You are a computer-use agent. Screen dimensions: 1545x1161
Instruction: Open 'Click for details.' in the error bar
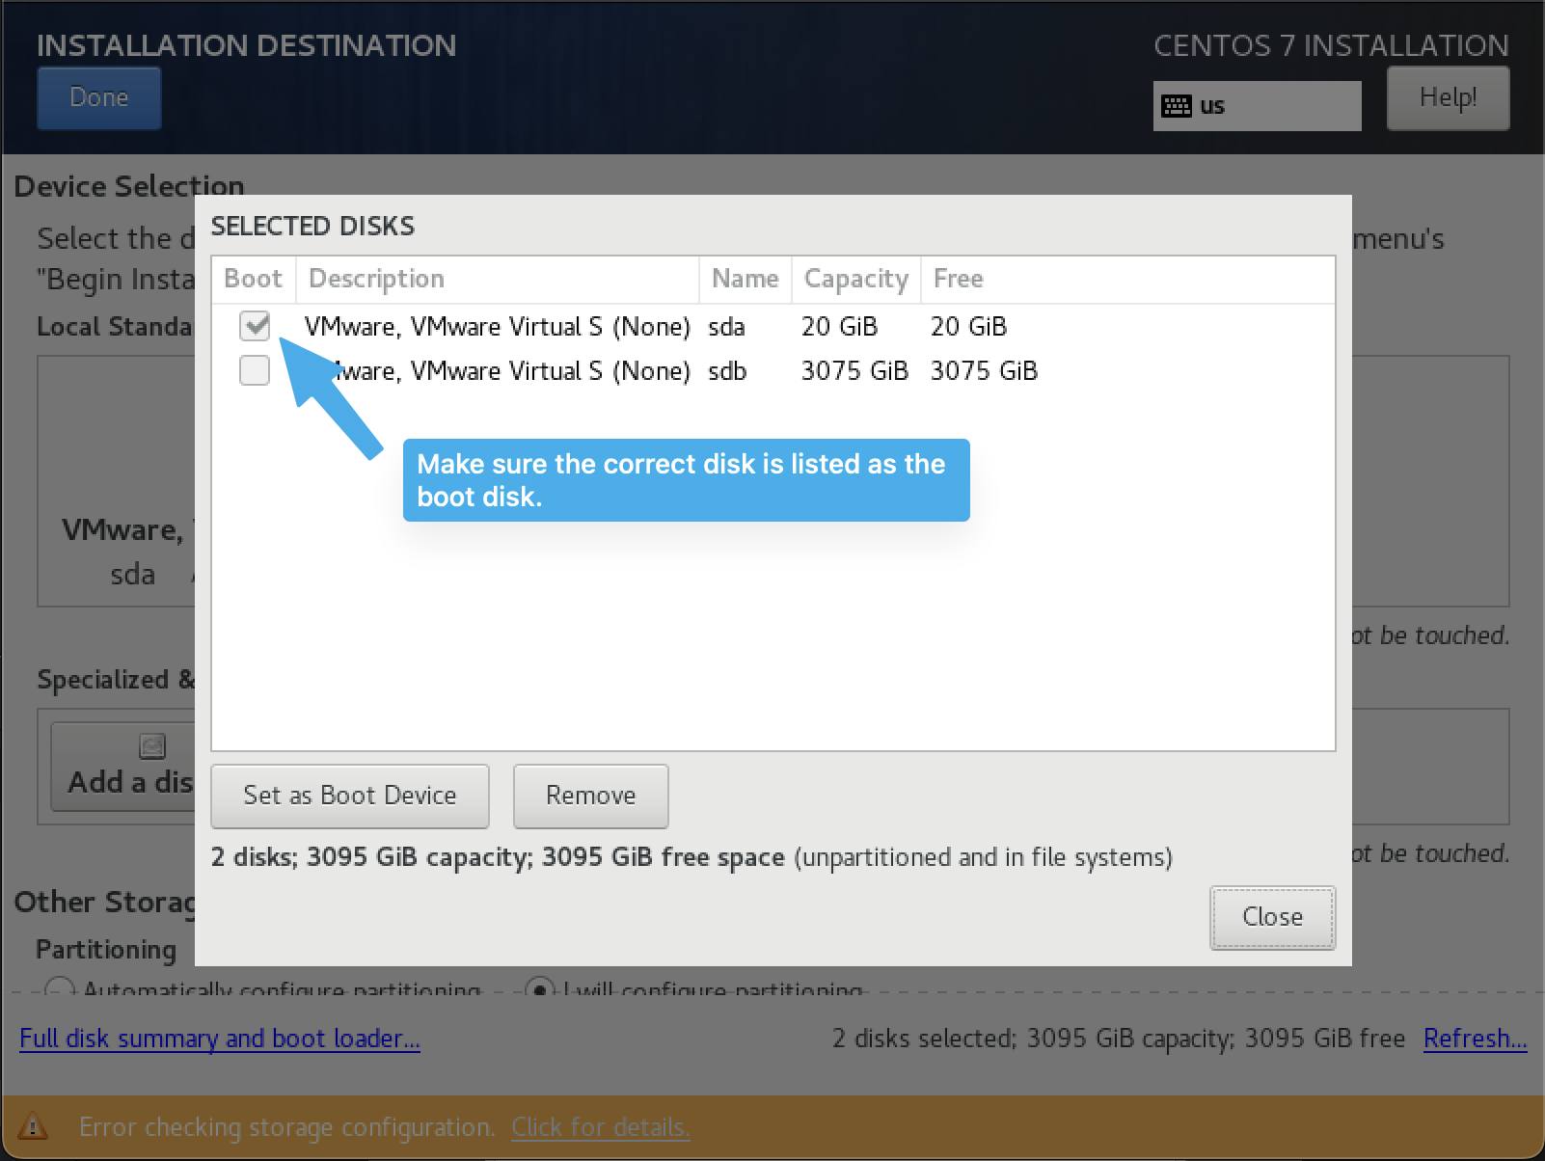coord(600,1127)
